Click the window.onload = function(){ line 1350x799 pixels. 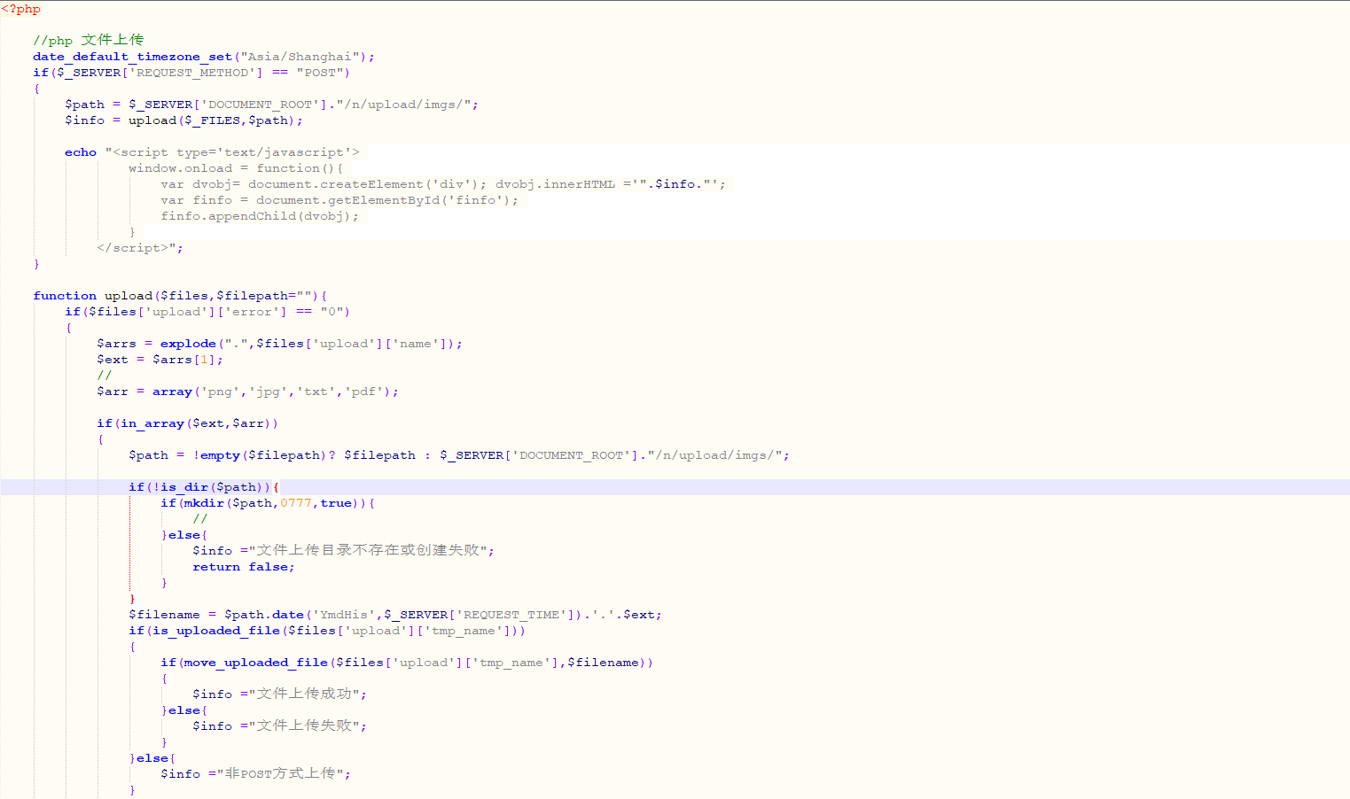pyautogui.click(x=236, y=168)
